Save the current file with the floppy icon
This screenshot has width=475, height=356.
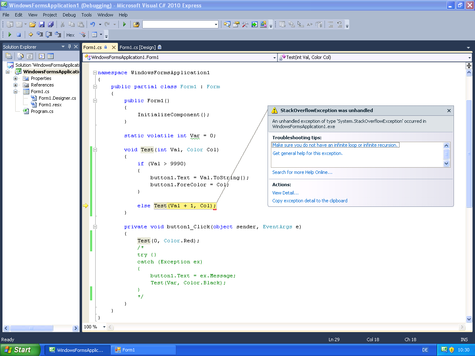[42, 25]
